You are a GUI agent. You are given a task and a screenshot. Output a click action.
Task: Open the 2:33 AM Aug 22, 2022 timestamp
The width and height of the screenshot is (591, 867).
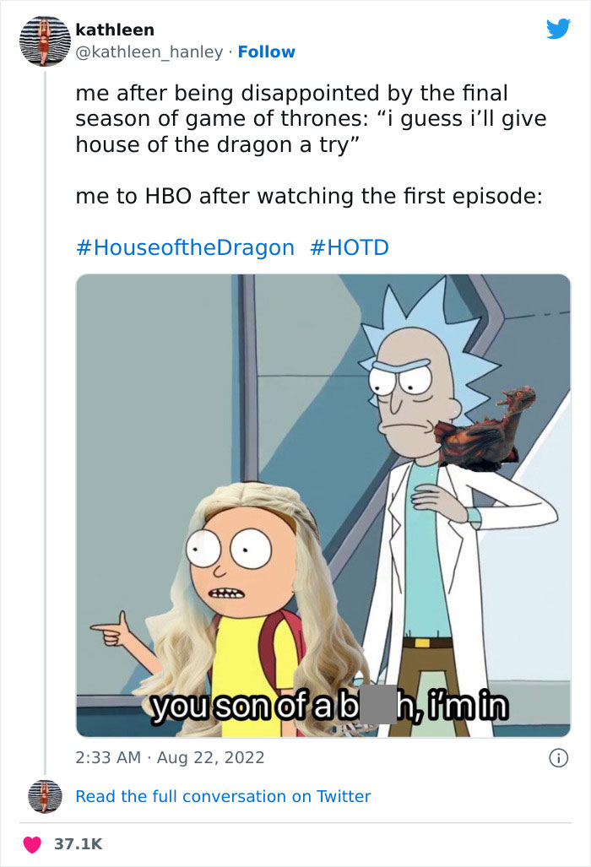(171, 757)
